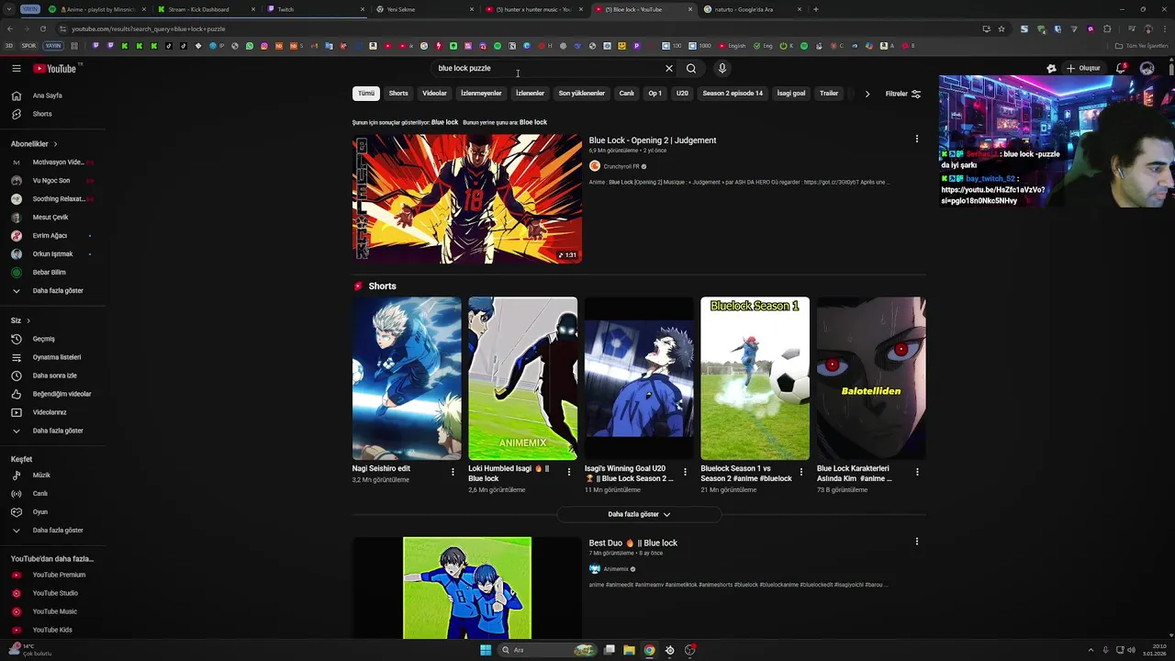Play the Judgement video thumbnail
The height and width of the screenshot is (661, 1175).
(467, 199)
